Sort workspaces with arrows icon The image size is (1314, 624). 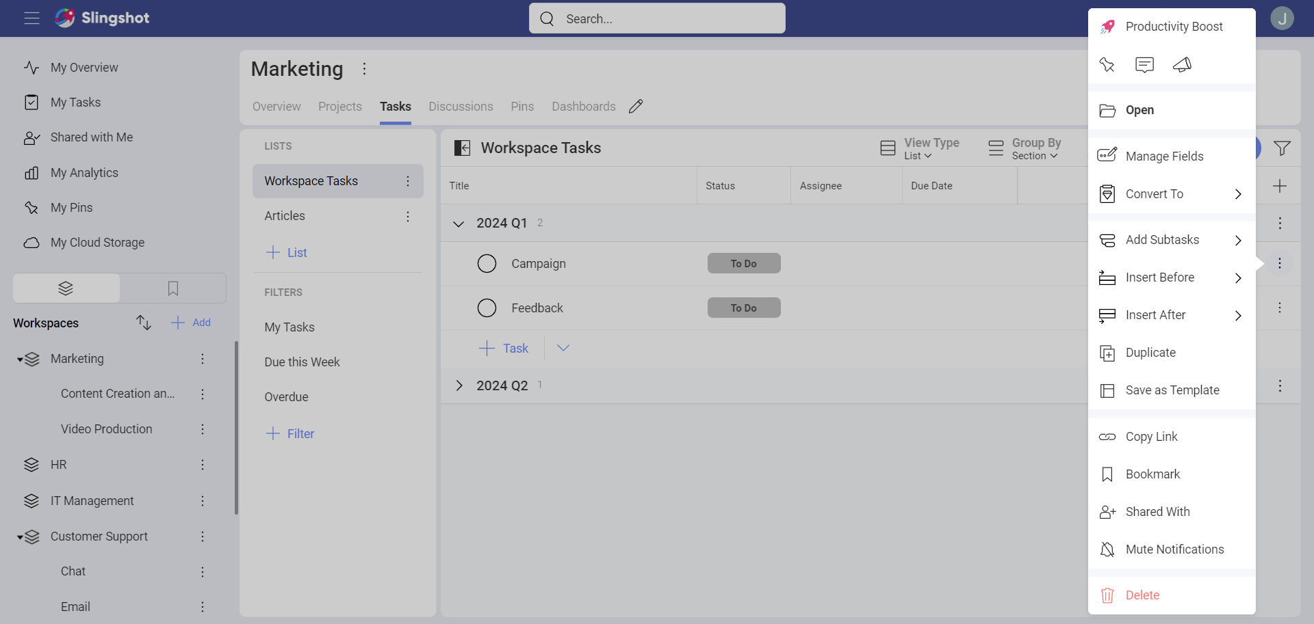[143, 323]
